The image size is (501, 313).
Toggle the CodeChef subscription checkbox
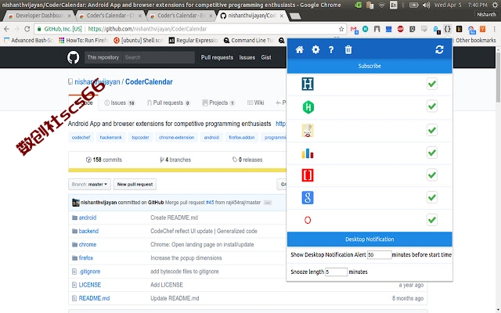432,131
